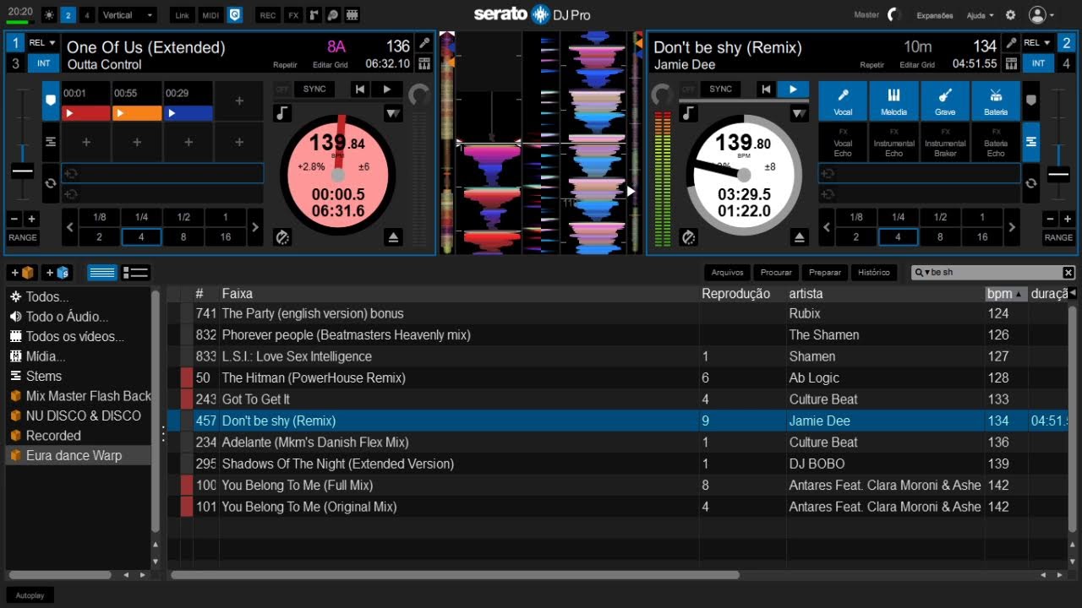Image resolution: width=1082 pixels, height=608 pixels.
Task: Select the Stems crate
Action: click(x=79, y=377)
